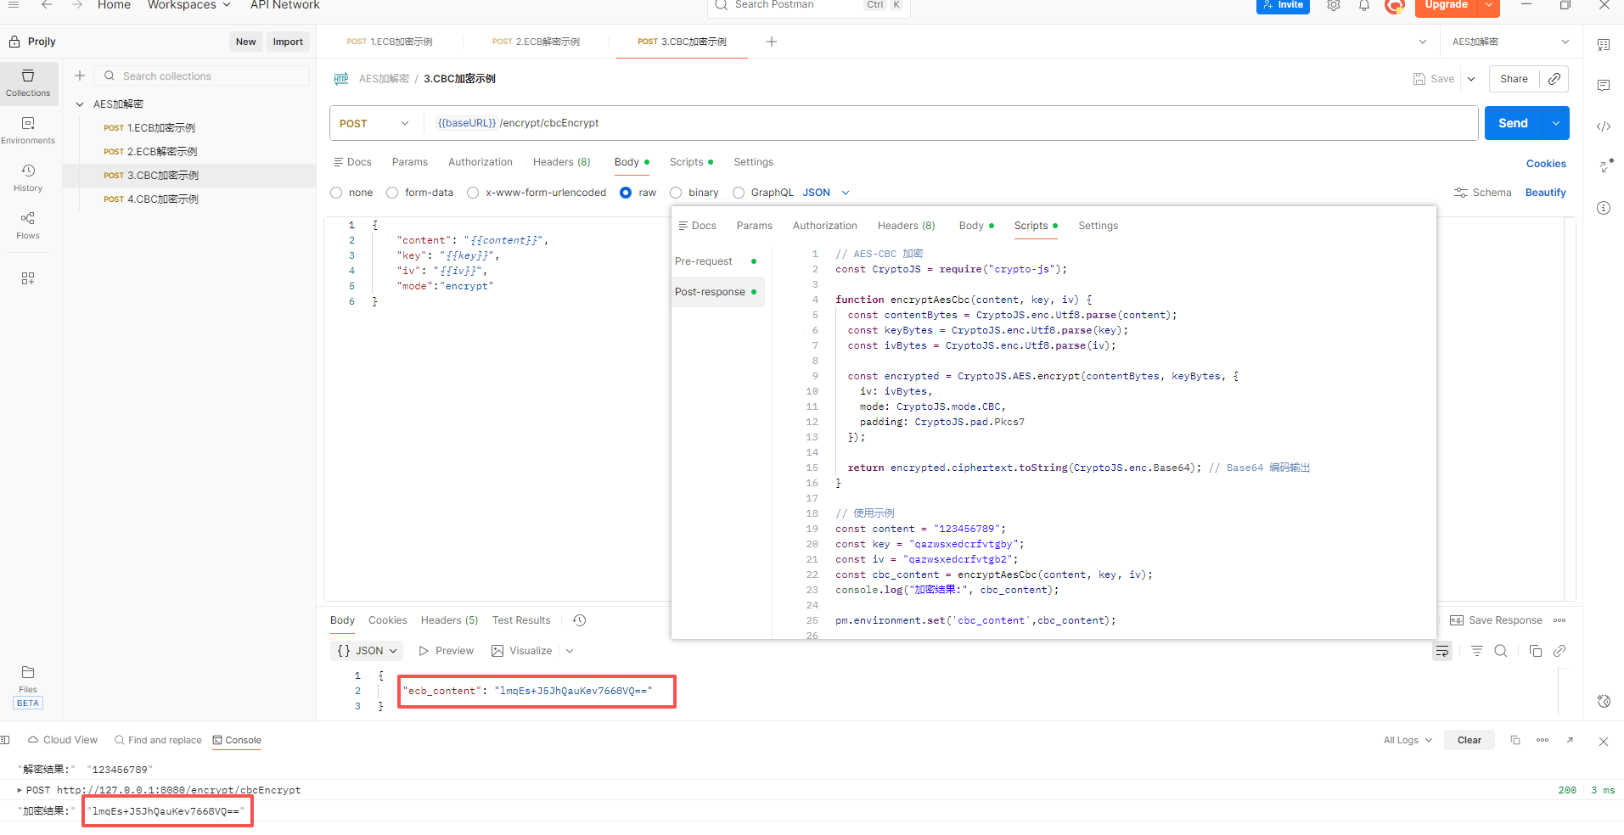Switch to the Headers (8) request tab
Image resolution: width=1624 pixels, height=835 pixels.
click(561, 162)
